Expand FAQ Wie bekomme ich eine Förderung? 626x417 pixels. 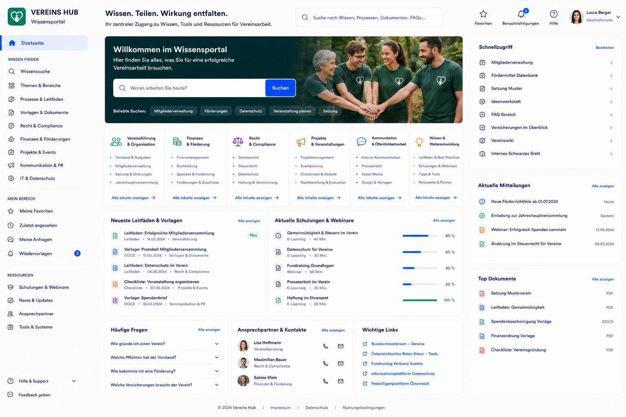click(x=217, y=371)
